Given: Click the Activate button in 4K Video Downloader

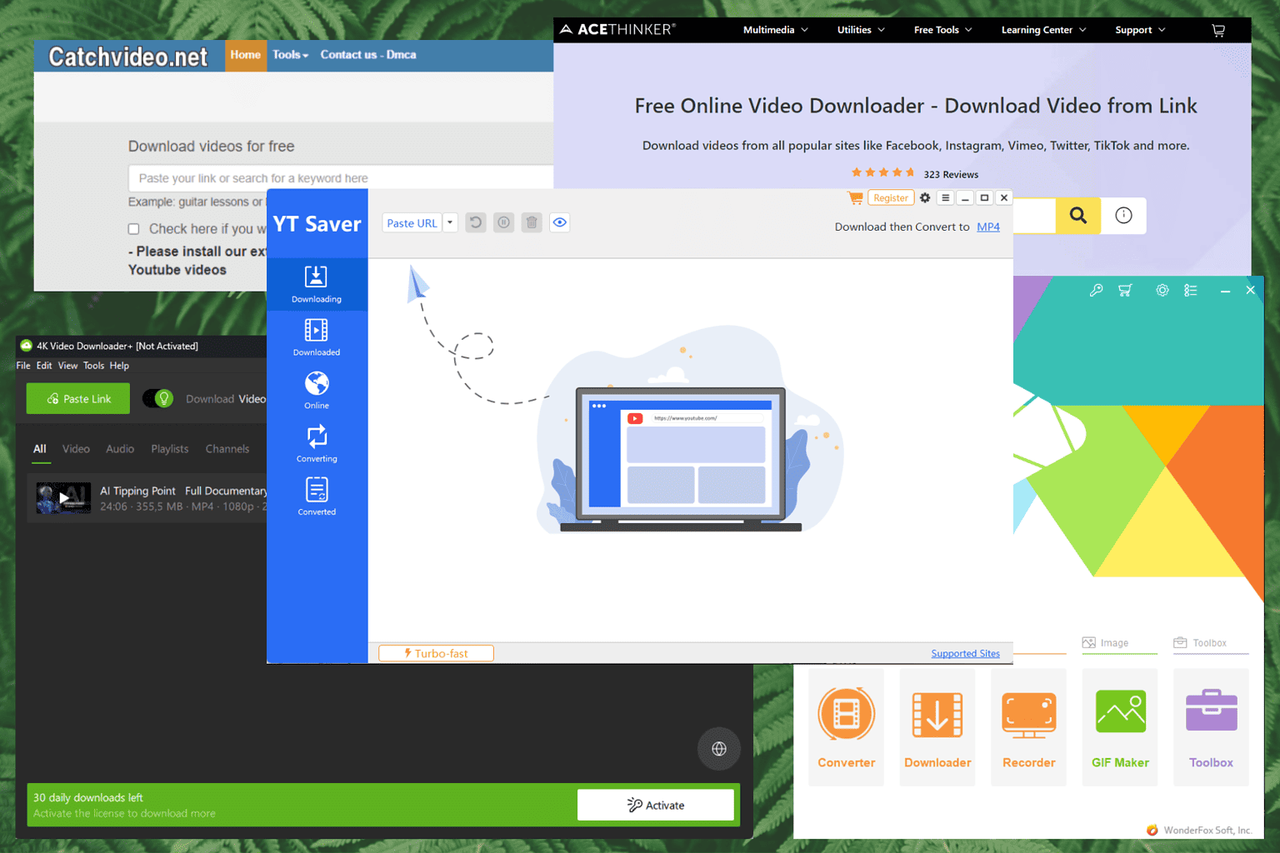Looking at the screenshot, I should (x=656, y=805).
